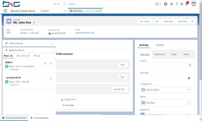This screenshot has height=121, width=202.
Task: Click the Contact record icon
Action: point(9,21)
